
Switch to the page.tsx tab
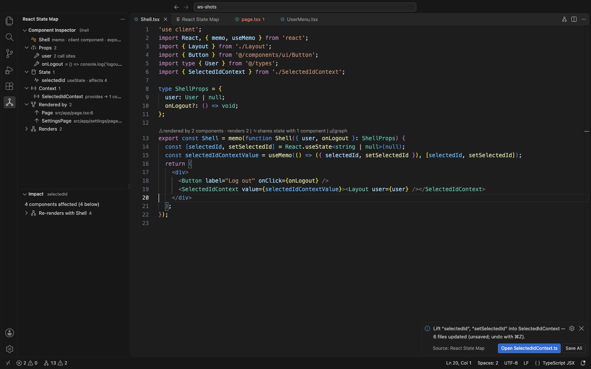pyautogui.click(x=250, y=19)
